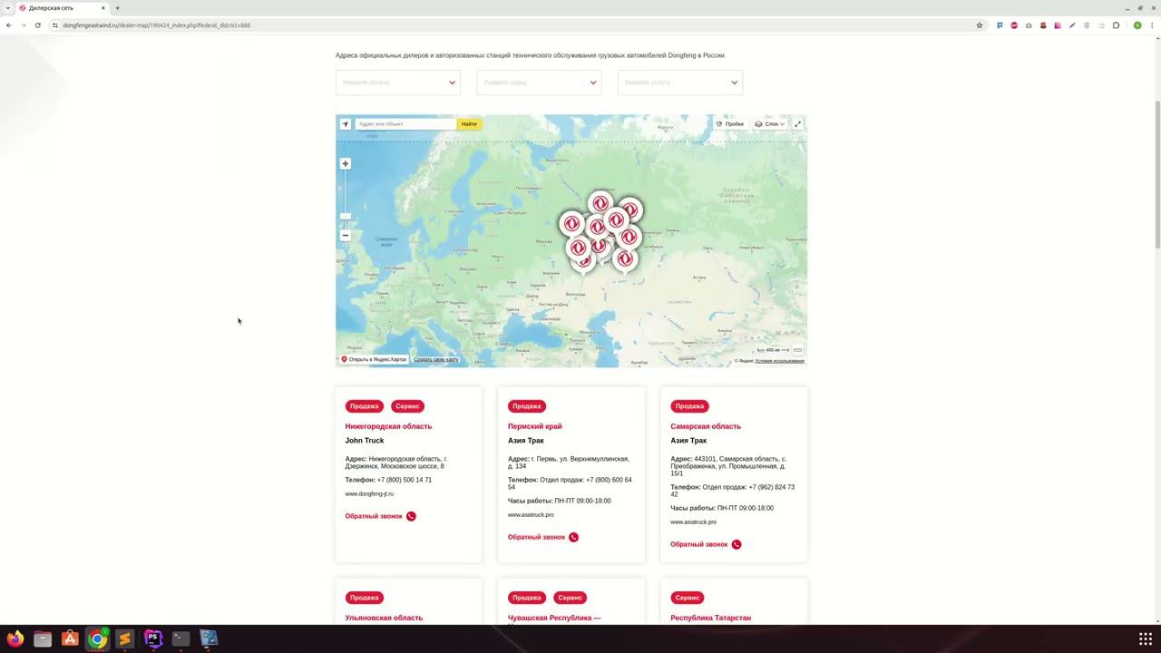
Task: Zoom in the map with plus button
Action: tap(345, 164)
